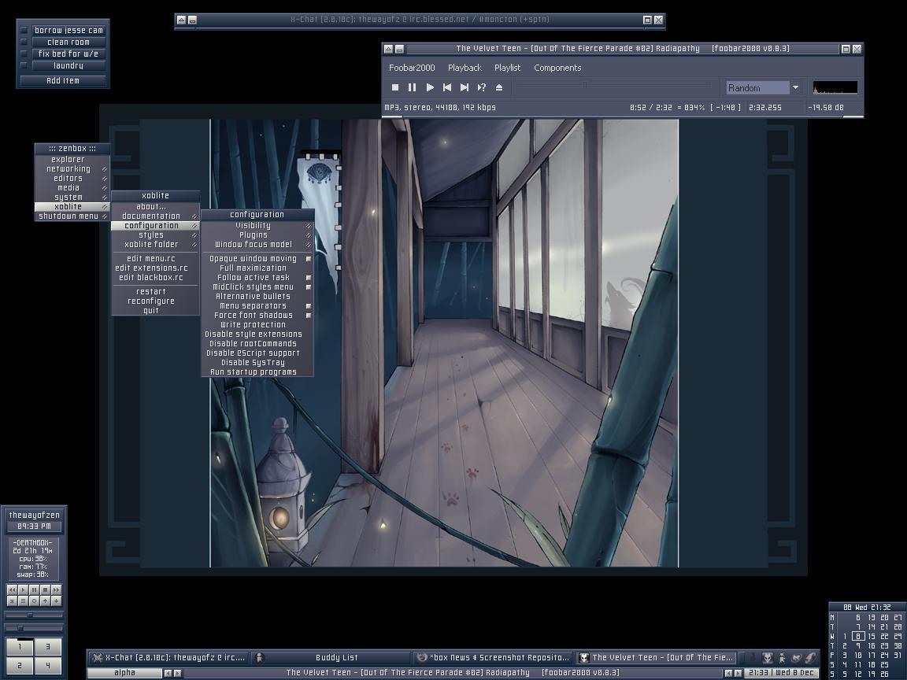The height and width of the screenshot is (680, 907).
Task: Click the foobar icon beside Velvet Teen task
Action: 584,657
